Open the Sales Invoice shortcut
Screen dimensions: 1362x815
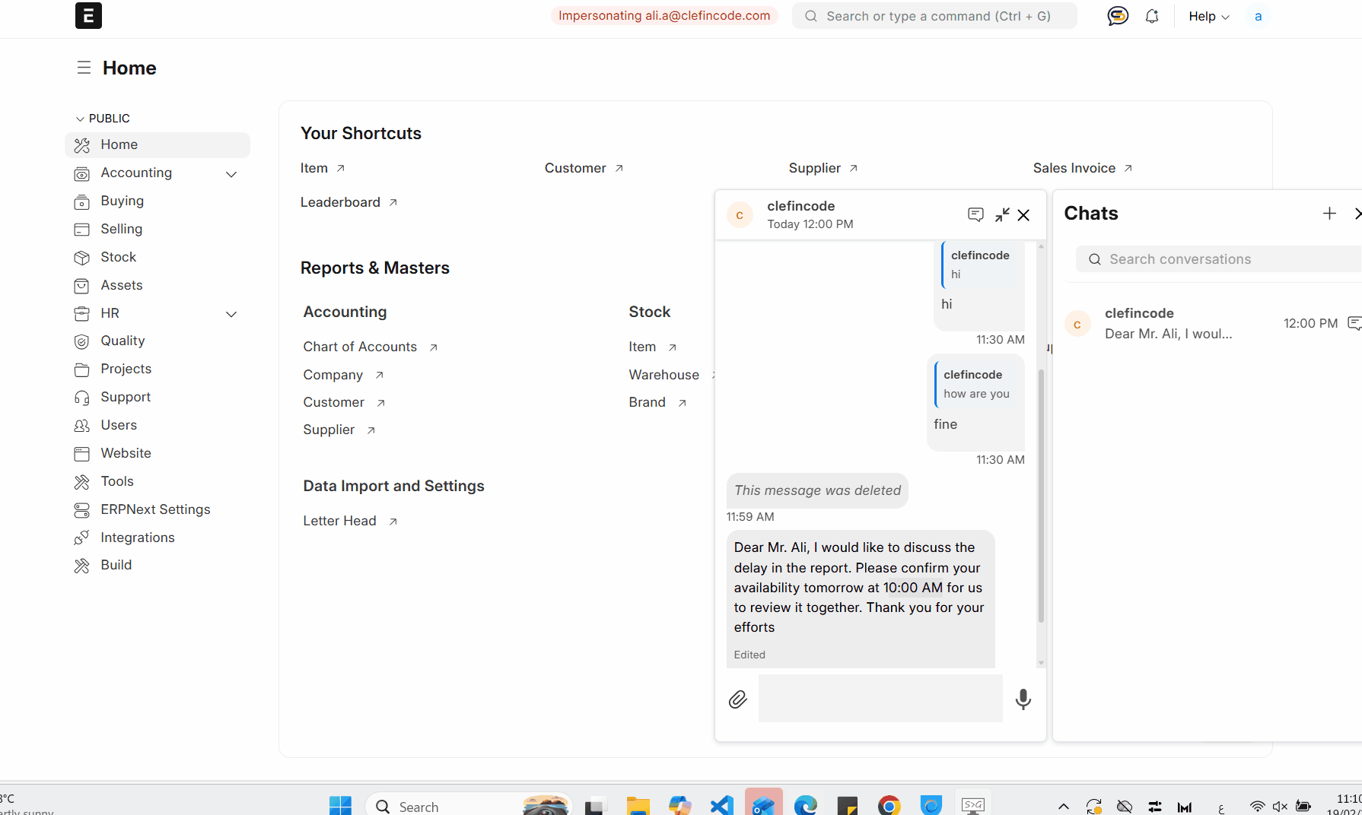coord(1074,168)
